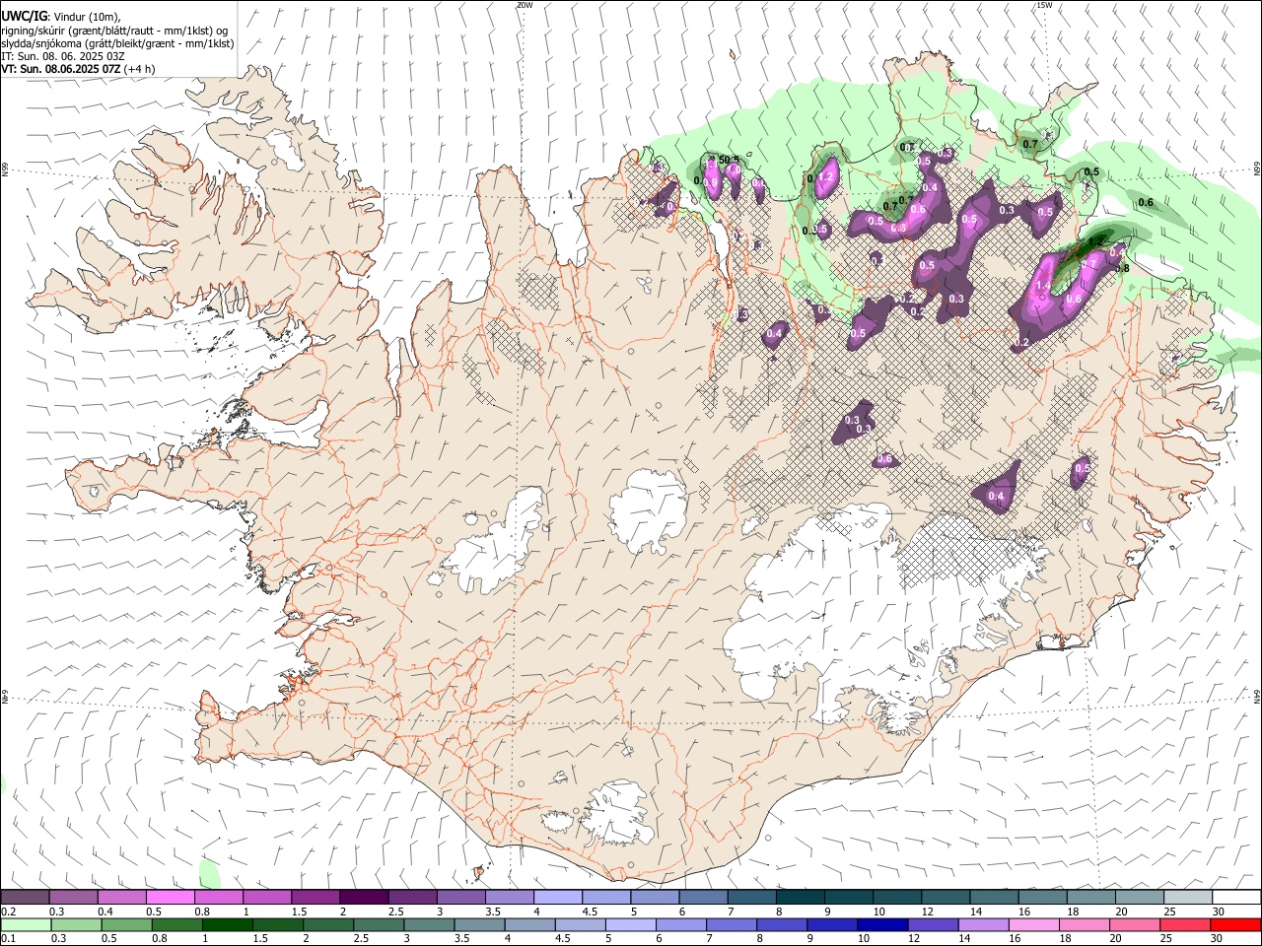Click the bright pink snow swatch labeled 0.5
Image resolution: width=1262 pixels, height=946 pixels.
[x=170, y=897]
